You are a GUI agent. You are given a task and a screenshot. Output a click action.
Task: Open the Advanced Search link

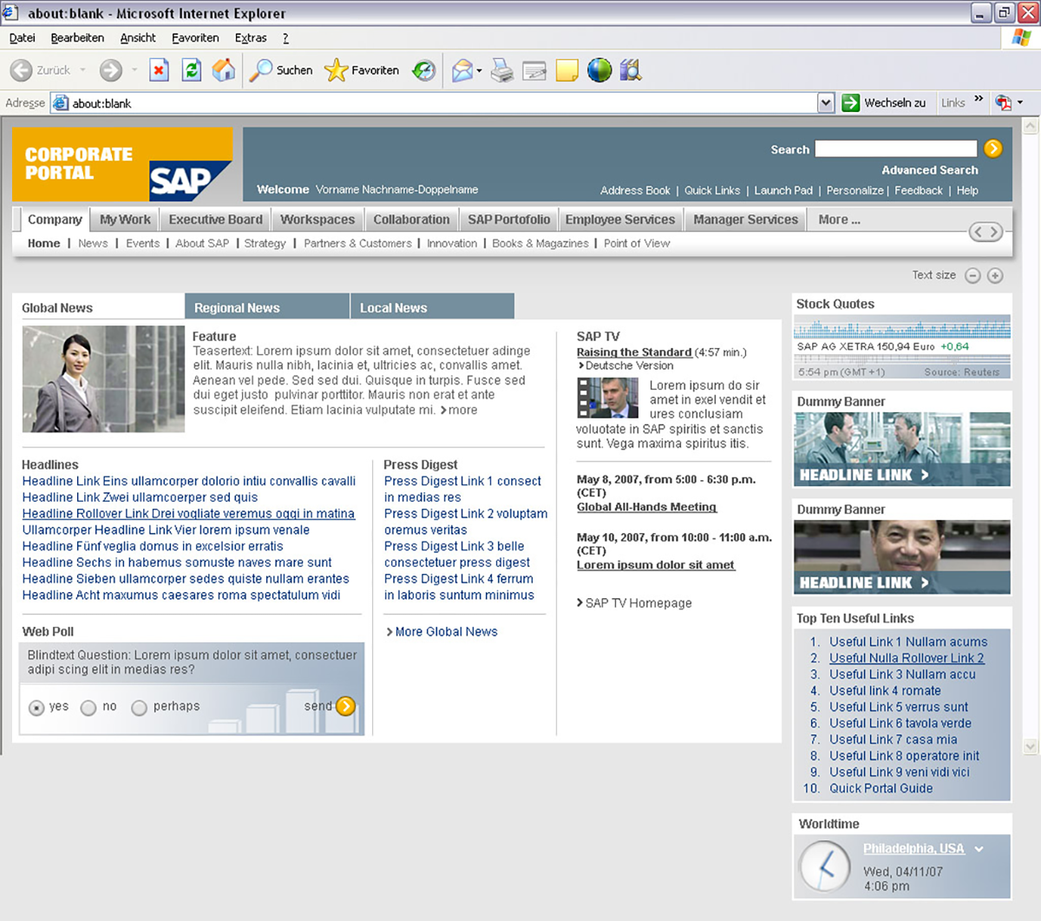pos(929,170)
